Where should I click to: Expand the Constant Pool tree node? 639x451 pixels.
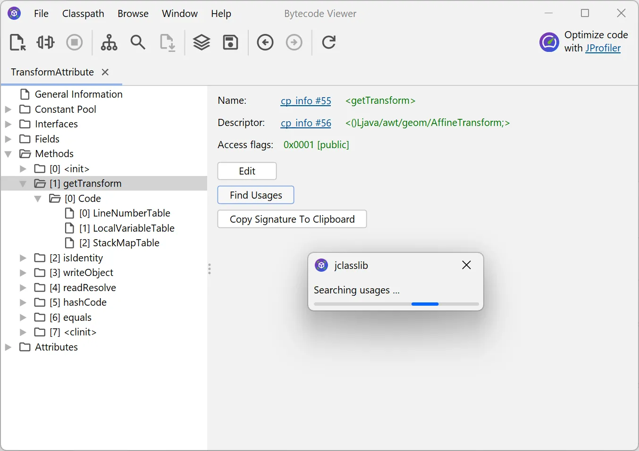pyautogui.click(x=8, y=109)
